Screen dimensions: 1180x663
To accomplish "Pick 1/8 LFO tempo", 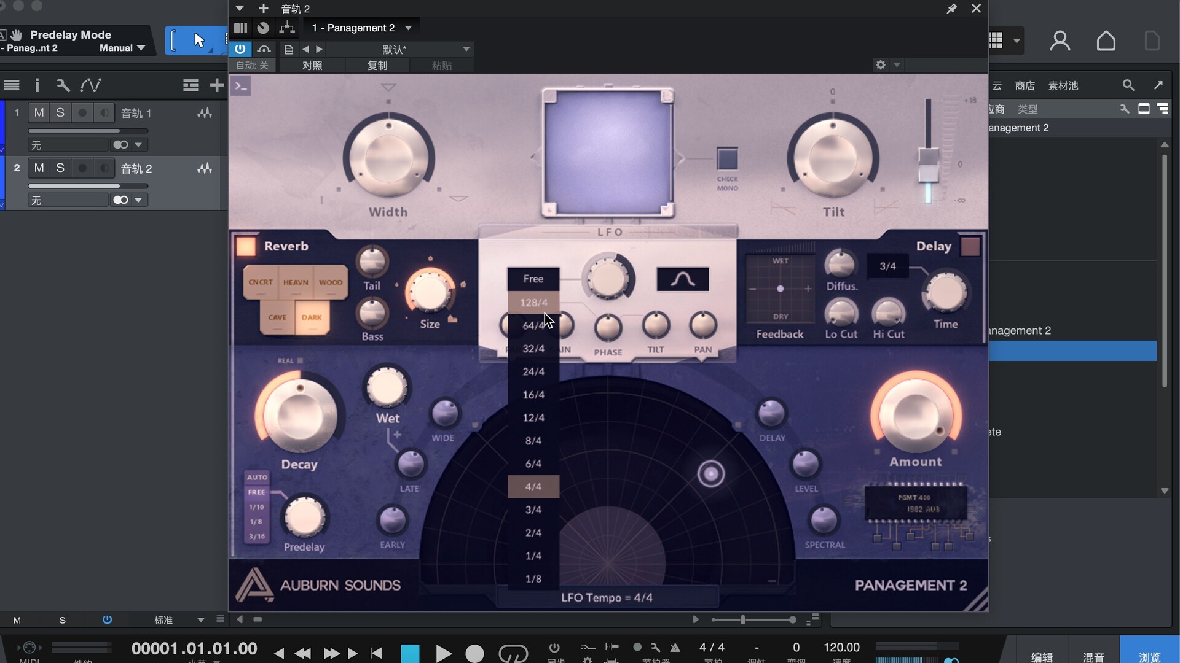I will (533, 579).
